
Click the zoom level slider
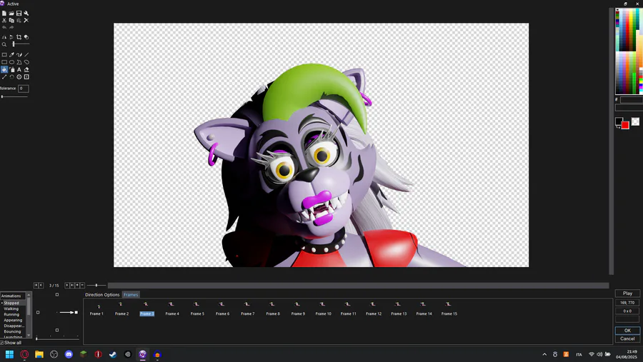coord(20,44)
